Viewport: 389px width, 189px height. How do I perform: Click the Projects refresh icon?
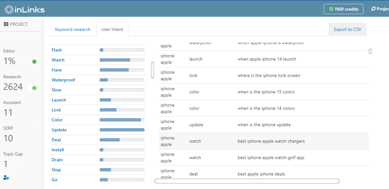[x=374, y=9]
